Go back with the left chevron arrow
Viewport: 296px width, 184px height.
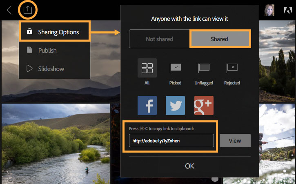9,10
